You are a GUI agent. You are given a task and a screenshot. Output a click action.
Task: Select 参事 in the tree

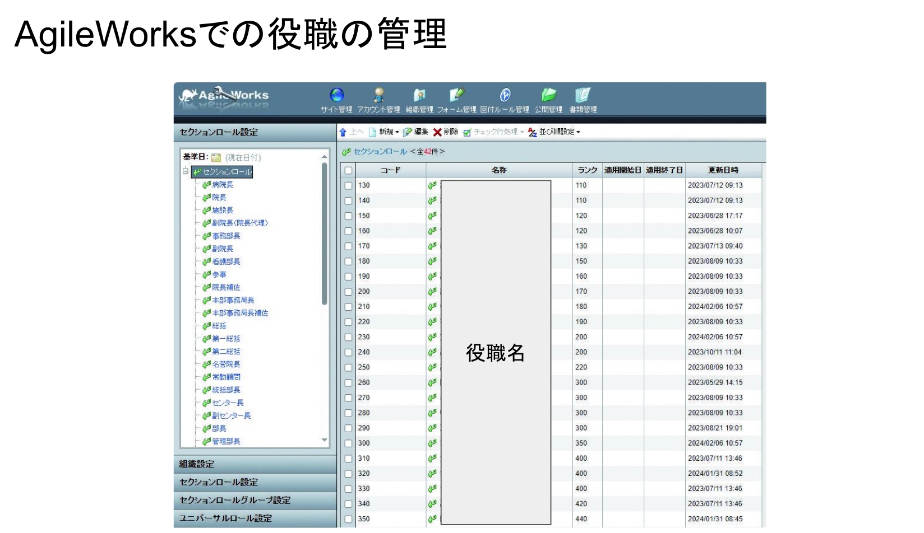219,275
